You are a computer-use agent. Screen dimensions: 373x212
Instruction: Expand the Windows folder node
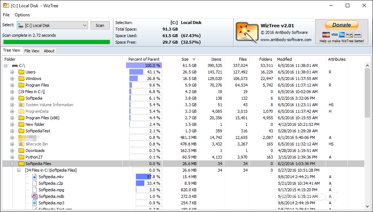12,79
